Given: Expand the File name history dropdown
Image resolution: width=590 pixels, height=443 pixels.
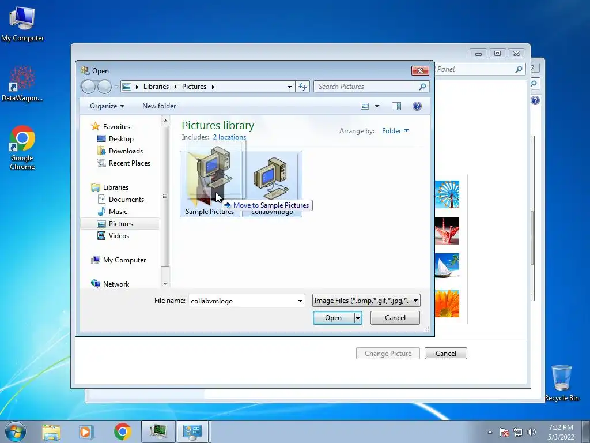Looking at the screenshot, I should (x=300, y=301).
